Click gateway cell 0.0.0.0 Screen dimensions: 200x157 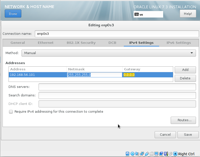click(x=148, y=75)
